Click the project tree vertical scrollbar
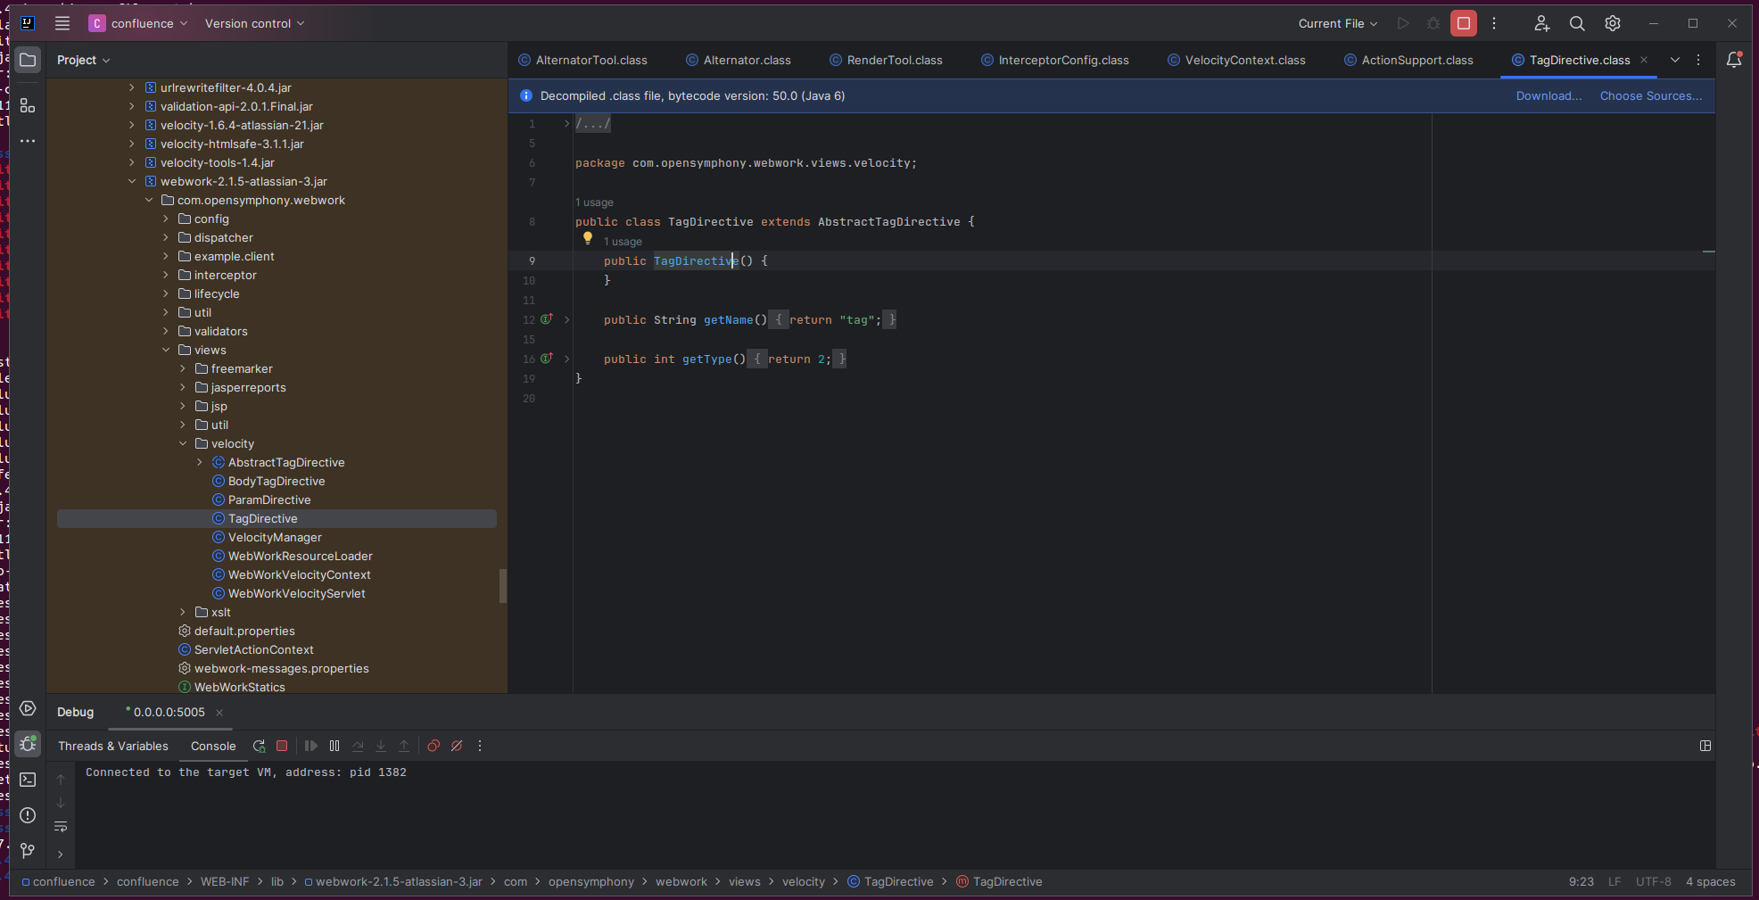Screen dimensions: 1759x900 503,586
